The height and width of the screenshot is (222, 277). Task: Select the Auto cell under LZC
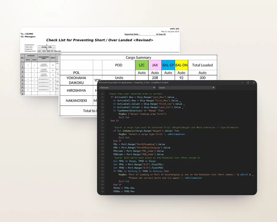click(x=142, y=72)
